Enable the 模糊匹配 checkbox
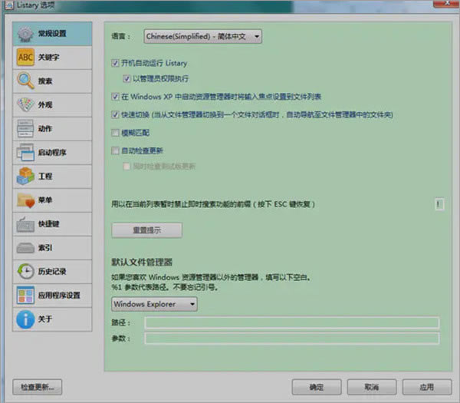 115,133
